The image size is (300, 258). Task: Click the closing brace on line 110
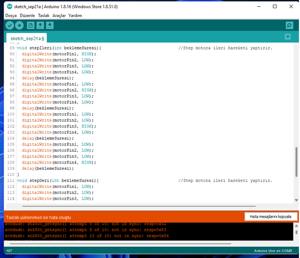pos(18,174)
